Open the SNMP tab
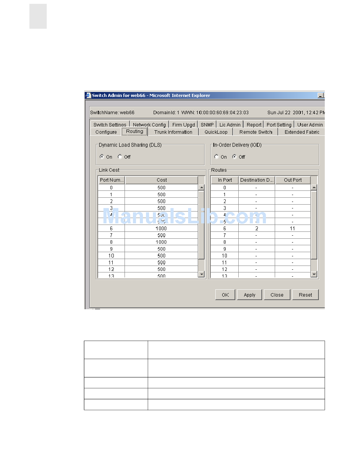 207,125
